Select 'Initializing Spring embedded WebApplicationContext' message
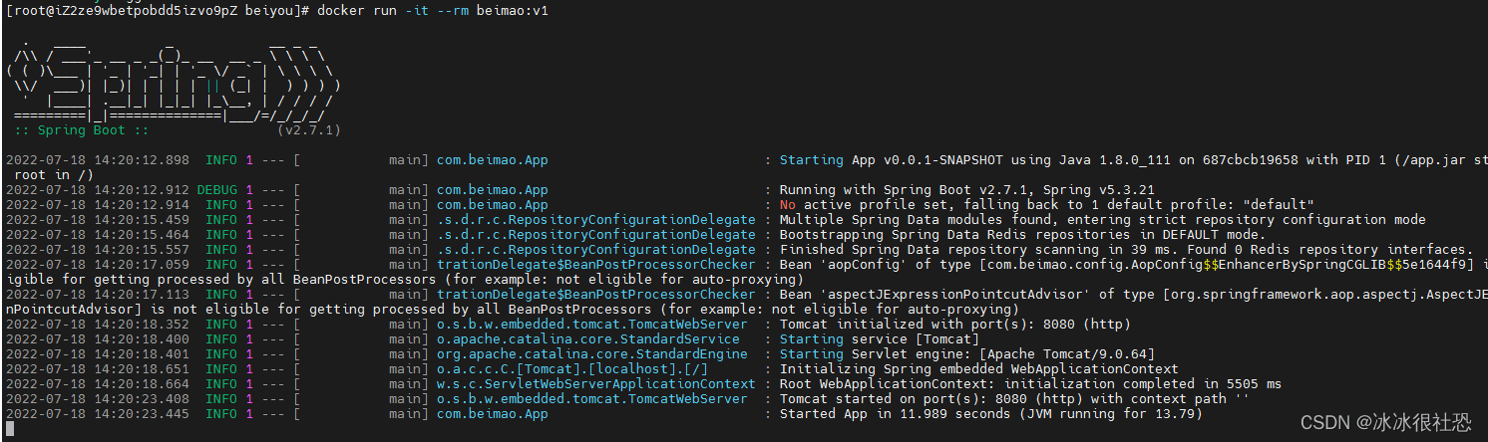This screenshot has height=442, width=1488. pyautogui.click(x=978, y=369)
